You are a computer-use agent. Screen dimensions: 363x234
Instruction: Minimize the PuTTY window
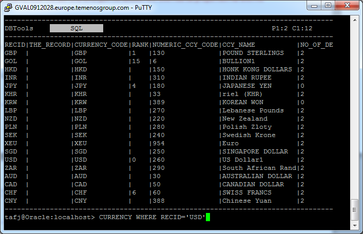click(x=314, y=5)
